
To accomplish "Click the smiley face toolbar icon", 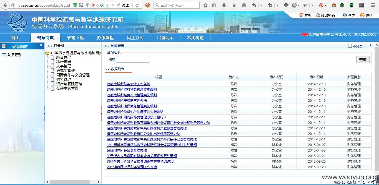I will point(244,5).
